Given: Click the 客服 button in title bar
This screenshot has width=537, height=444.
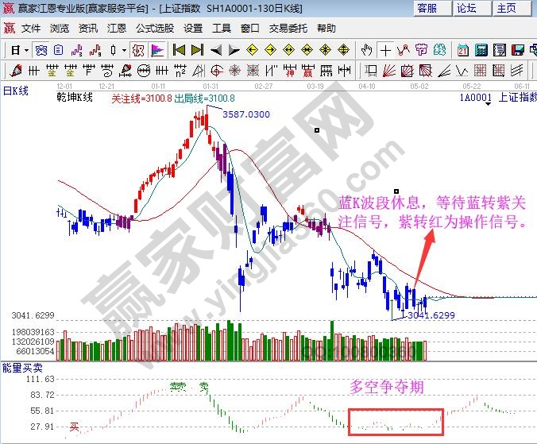Looking at the screenshot, I should [427, 8].
